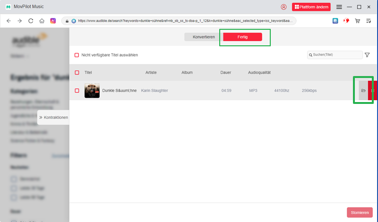Click the blue save icon in toolbar

(335, 21)
